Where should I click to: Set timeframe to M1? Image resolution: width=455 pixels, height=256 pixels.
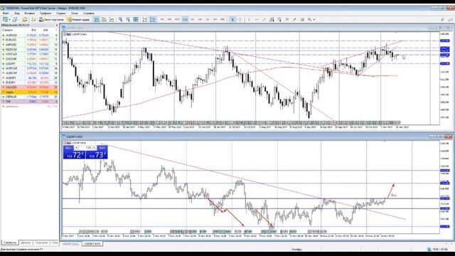pos(162,19)
